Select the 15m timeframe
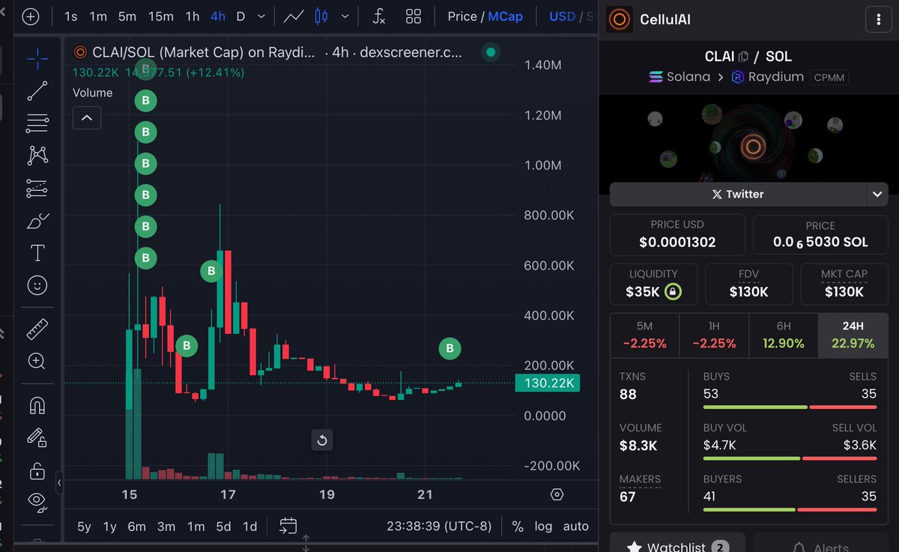 pyautogui.click(x=160, y=16)
